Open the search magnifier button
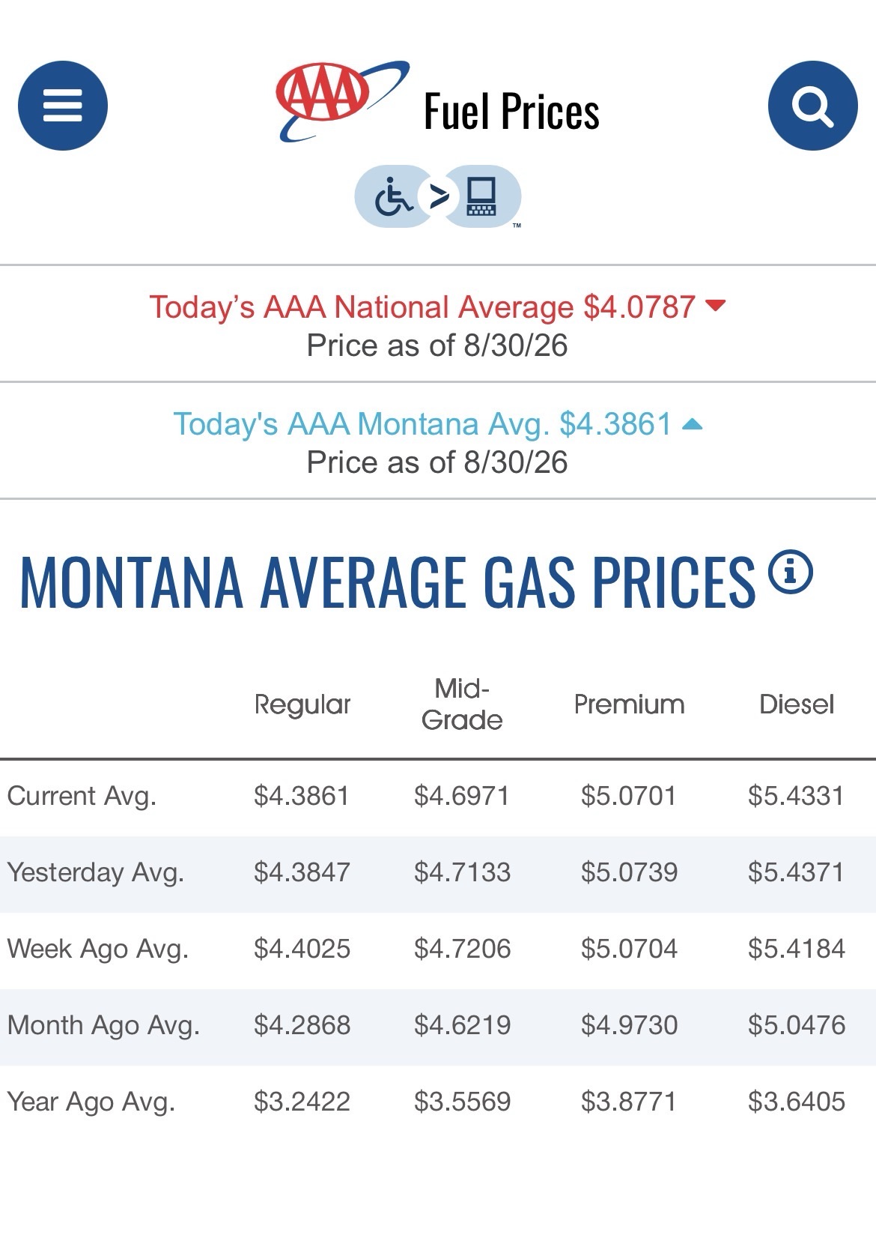876x1247 pixels. point(812,106)
